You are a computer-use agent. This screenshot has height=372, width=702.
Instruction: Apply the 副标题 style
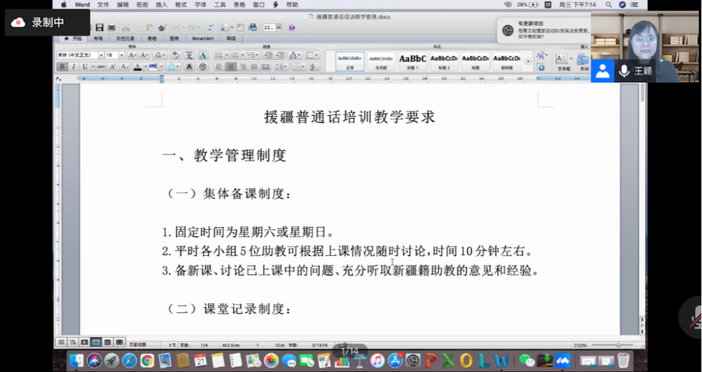tap(506, 61)
